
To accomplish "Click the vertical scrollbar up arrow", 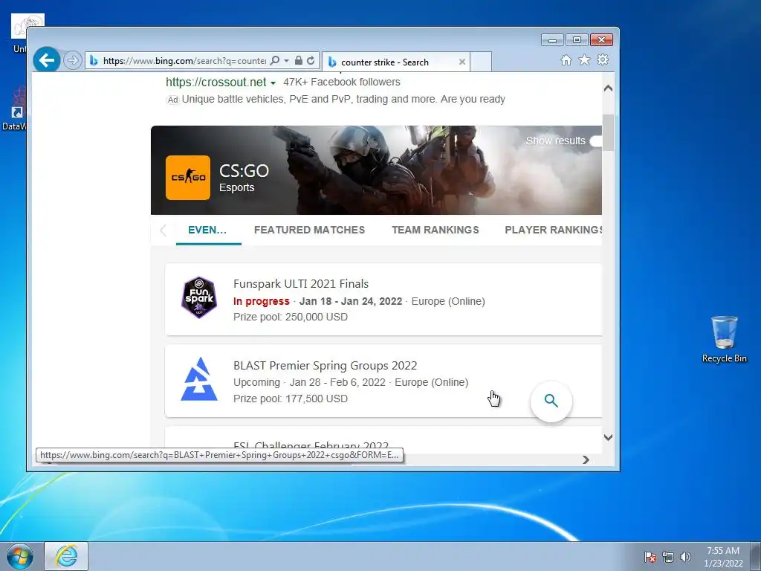I will click(x=608, y=88).
